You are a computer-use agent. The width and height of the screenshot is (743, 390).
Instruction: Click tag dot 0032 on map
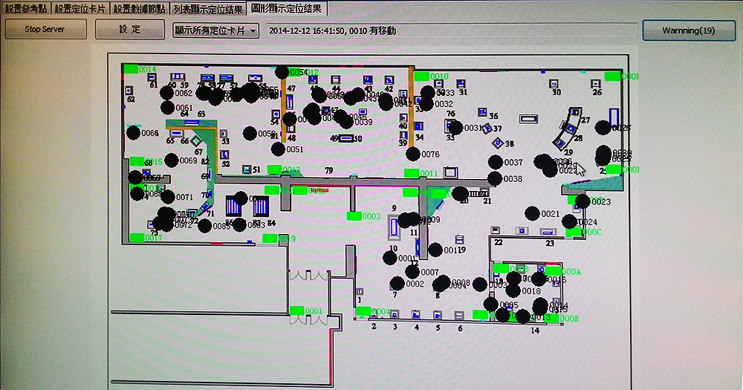tap(426, 104)
